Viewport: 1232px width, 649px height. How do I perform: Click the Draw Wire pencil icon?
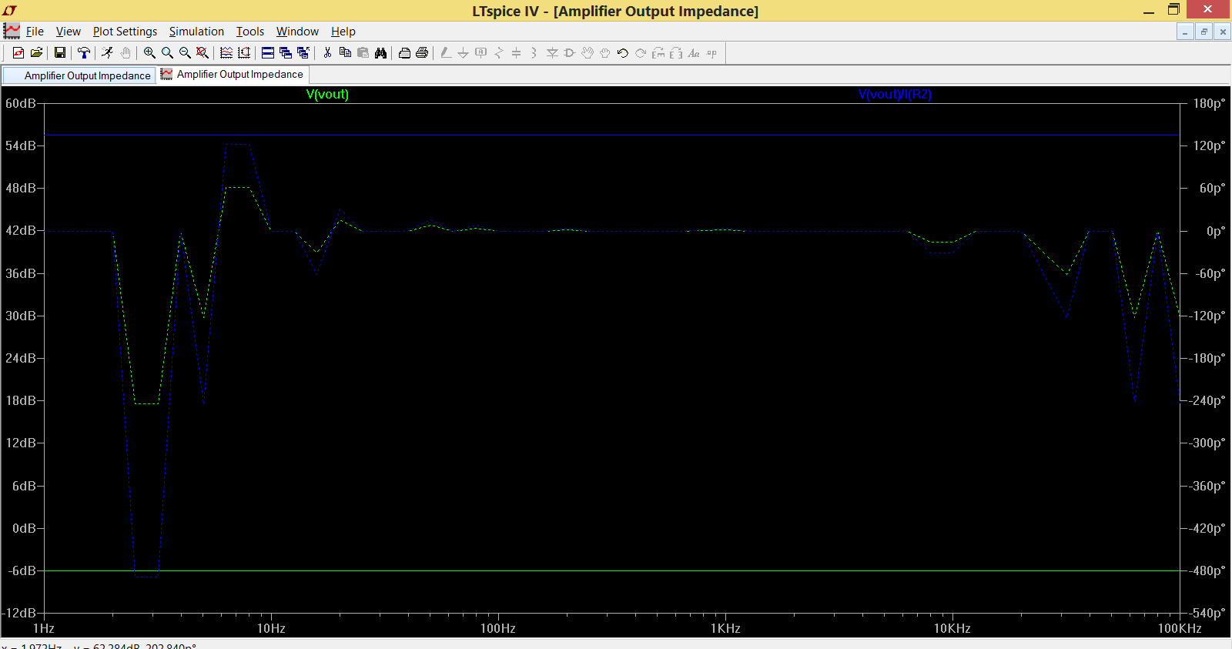tap(446, 53)
